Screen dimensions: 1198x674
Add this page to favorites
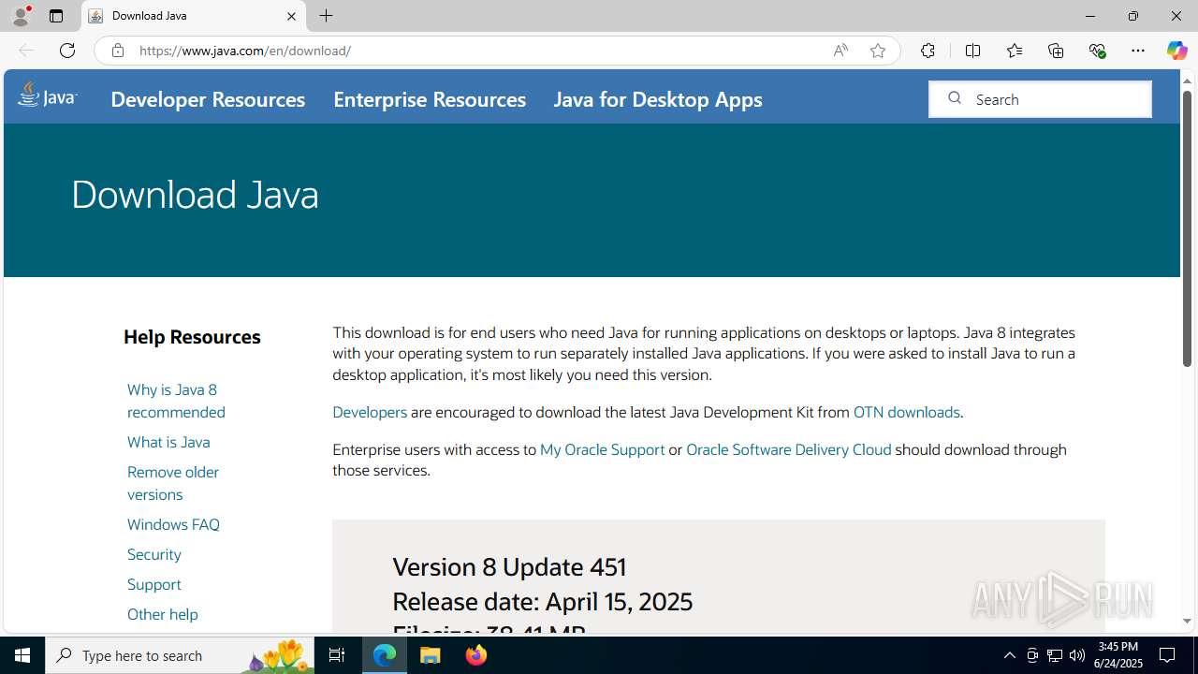click(x=878, y=51)
